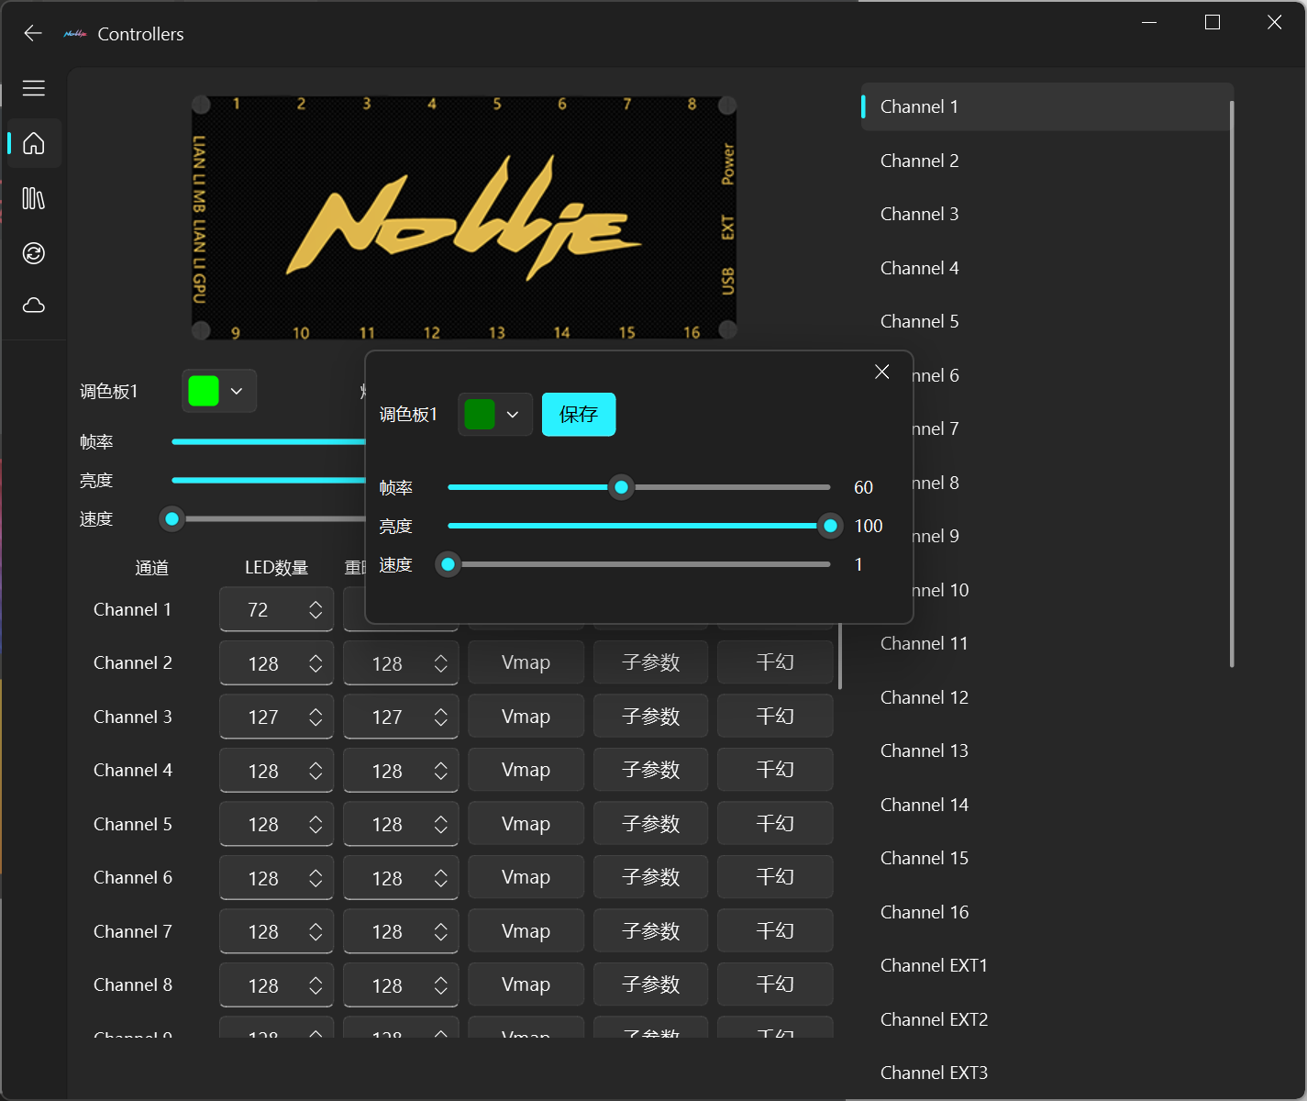Select Channel 4 in the right list
The width and height of the screenshot is (1307, 1101).
[x=1046, y=268]
